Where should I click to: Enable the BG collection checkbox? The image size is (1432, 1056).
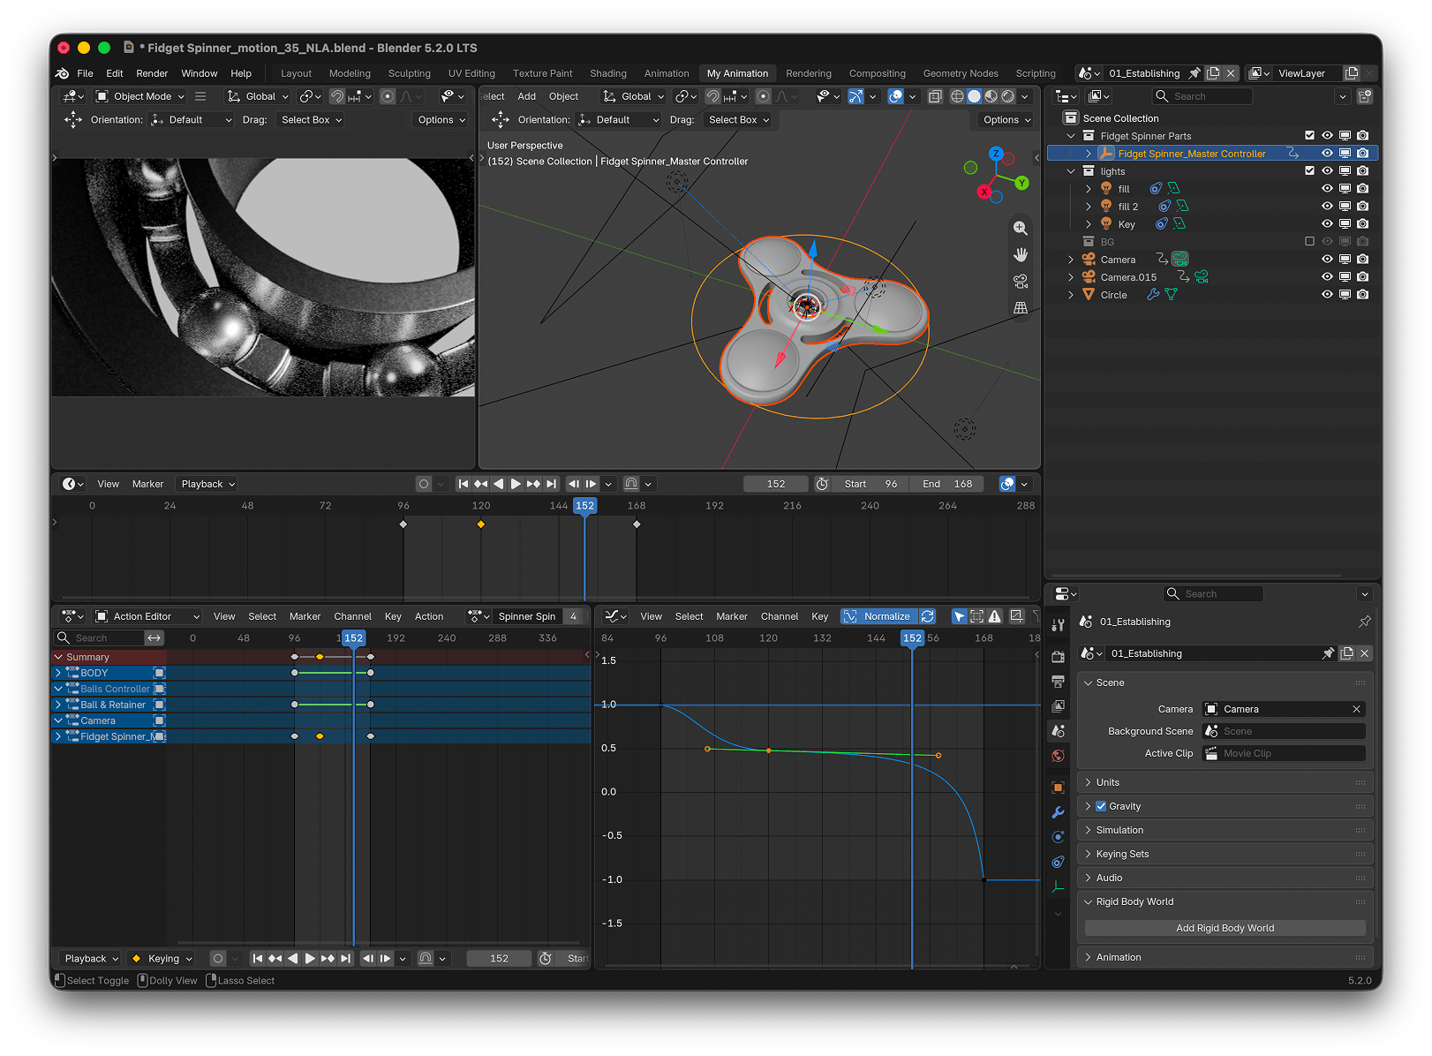click(1309, 241)
